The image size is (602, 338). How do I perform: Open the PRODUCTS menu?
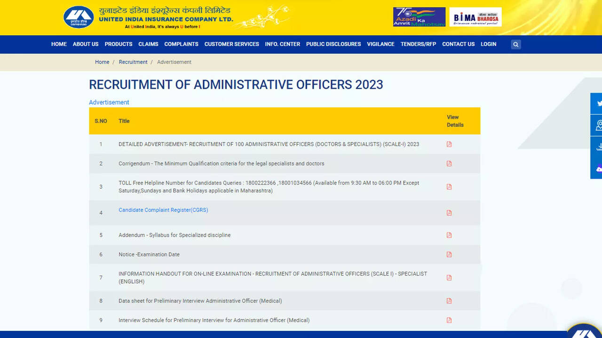(119, 44)
